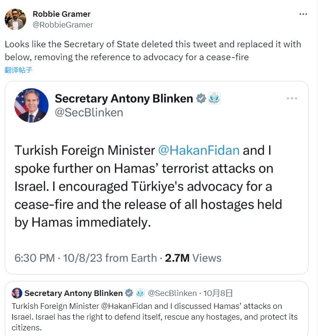The width and height of the screenshot is (318, 336).
Task: Click the 翻译帖子 translate post link
Action: click(x=18, y=69)
